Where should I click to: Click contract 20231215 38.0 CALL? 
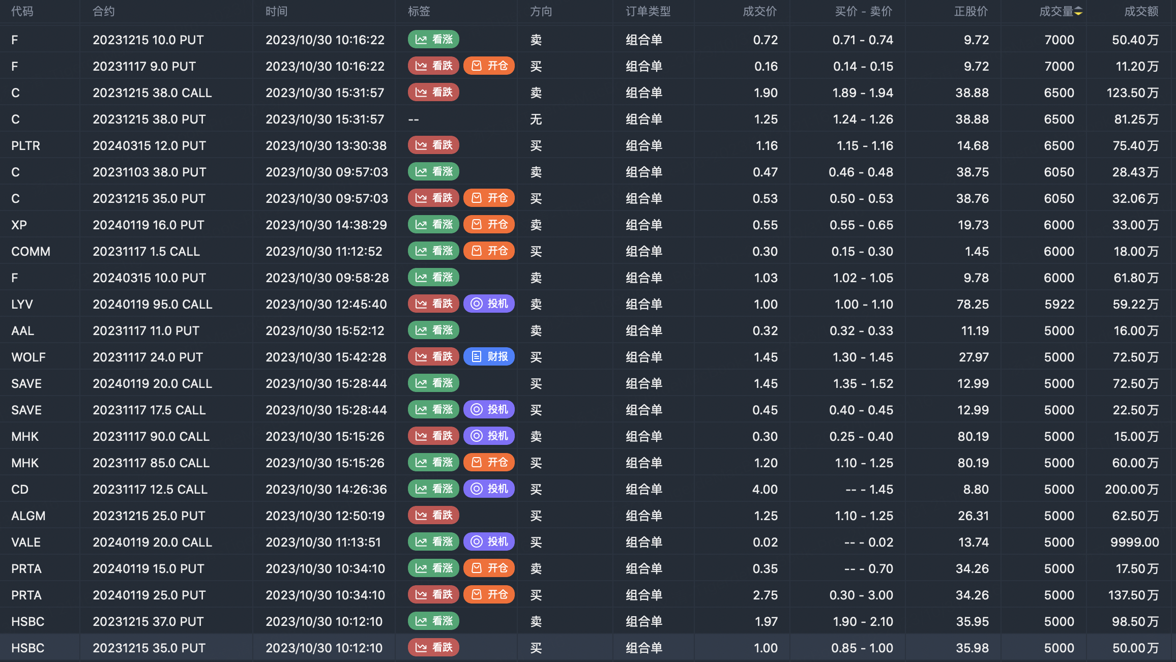click(x=152, y=93)
